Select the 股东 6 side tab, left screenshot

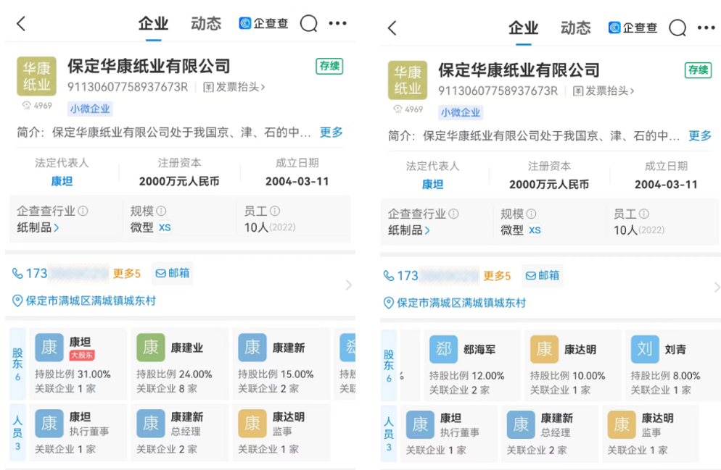pyautogui.click(x=17, y=364)
